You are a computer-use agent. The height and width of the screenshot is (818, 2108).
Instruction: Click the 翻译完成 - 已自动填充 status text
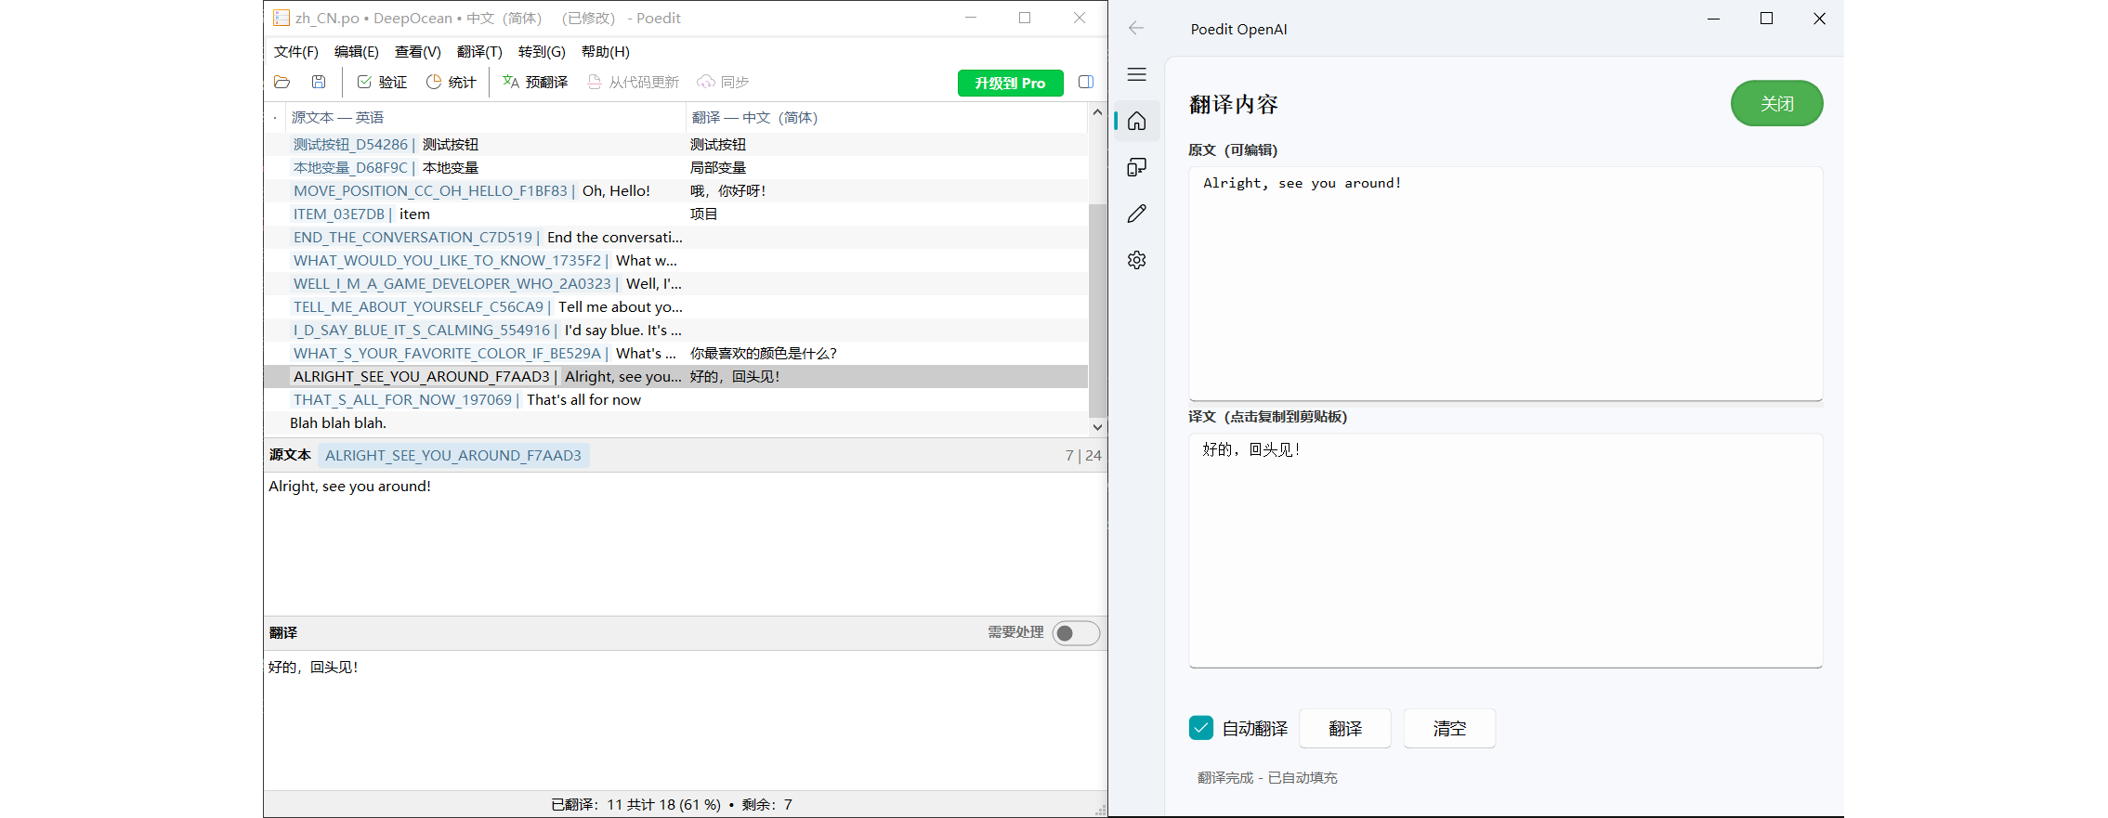pos(1267,777)
